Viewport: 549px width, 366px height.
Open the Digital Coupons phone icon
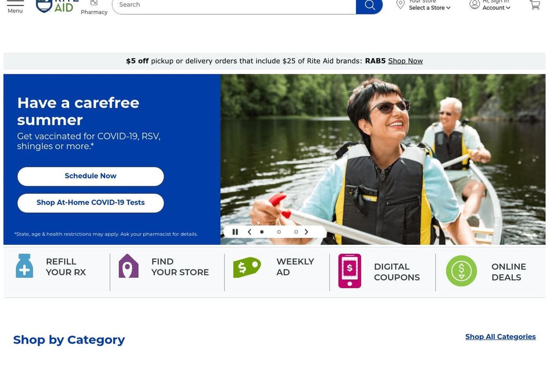349,271
